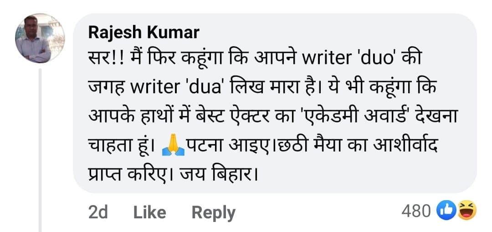
Task: Click the Haha laughing reaction icon
Action: click(467, 211)
